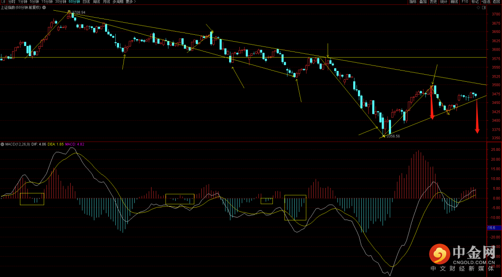Add to watchlist with +自选
Image resolution: width=502 pixels, height=277 pixels.
[x=485, y=2]
